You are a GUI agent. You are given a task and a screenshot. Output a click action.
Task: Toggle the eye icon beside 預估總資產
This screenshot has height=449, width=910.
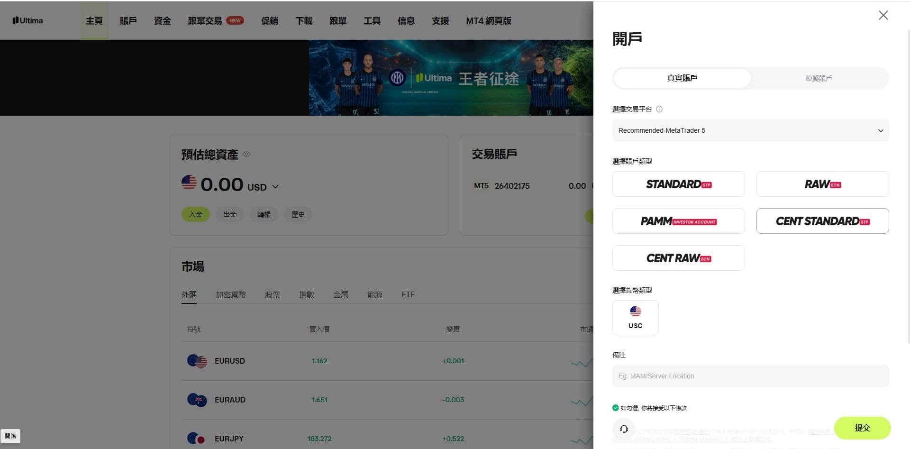[246, 154]
